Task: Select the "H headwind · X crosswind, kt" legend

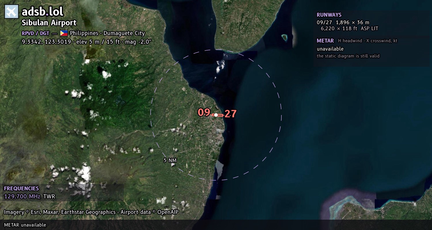Action: click(368, 41)
